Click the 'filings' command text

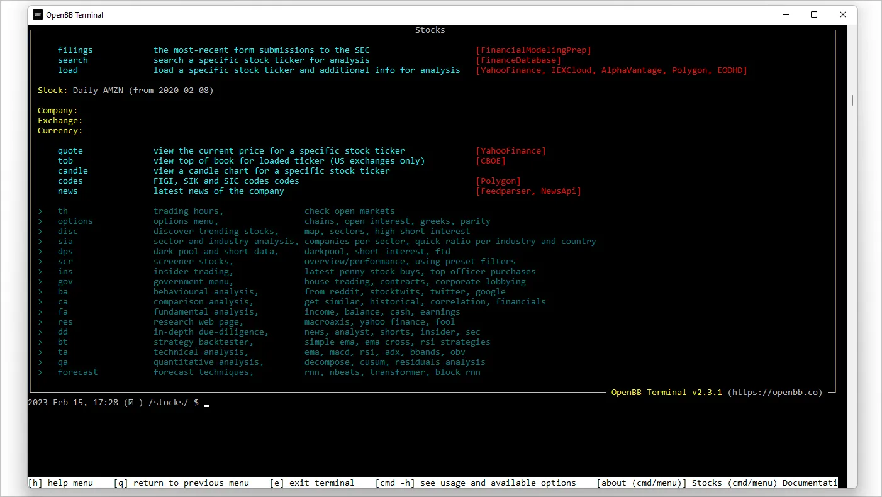[75, 50]
